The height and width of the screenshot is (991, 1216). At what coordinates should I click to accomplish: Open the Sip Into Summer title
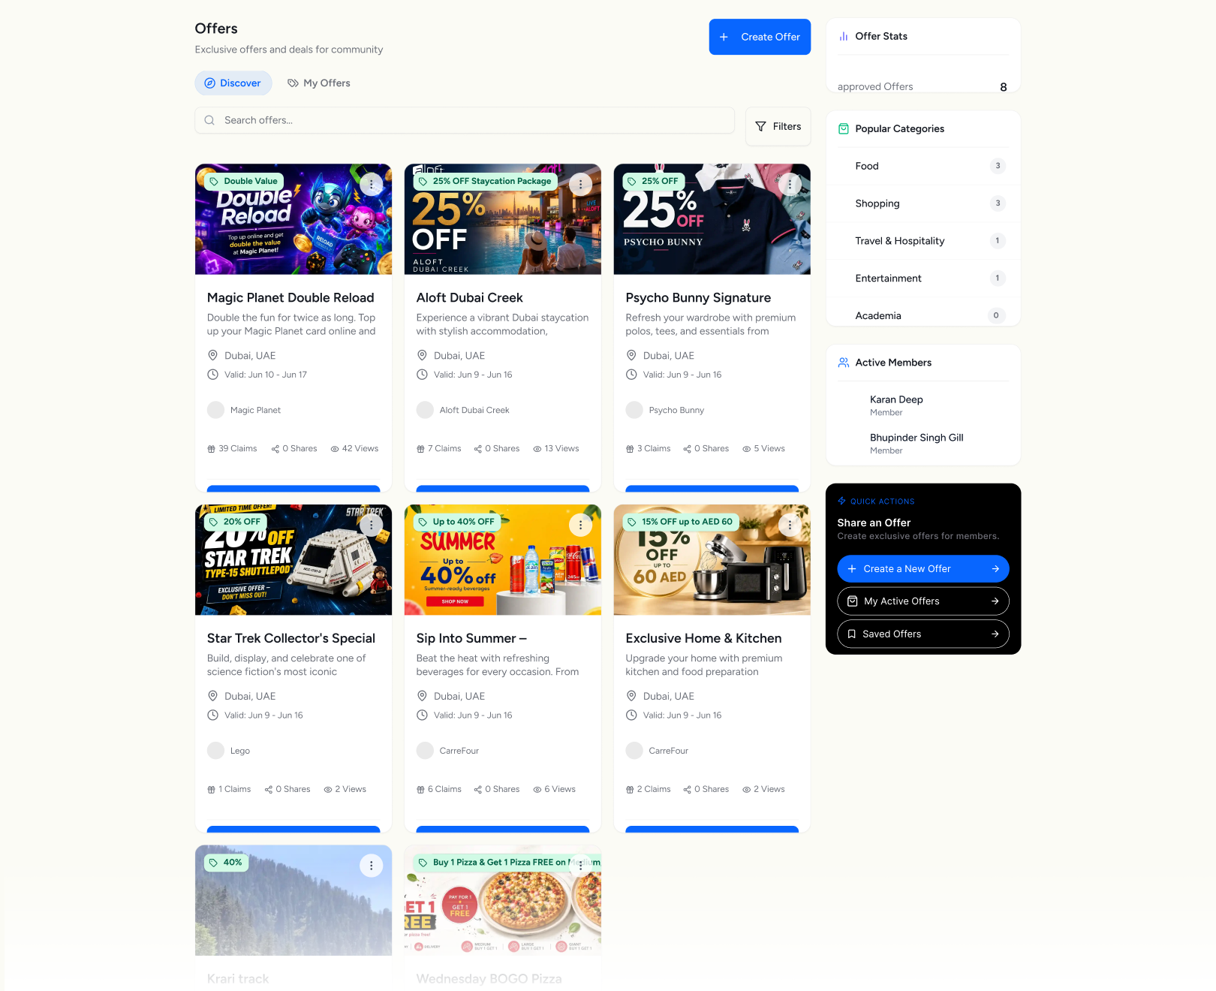(471, 638)
